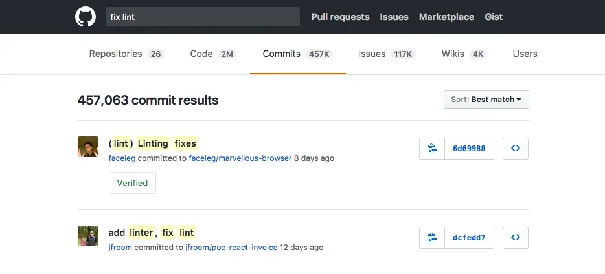Image resolution: width=605 pixels, height=274 pixels.
Task: Switch to the Issues results tab
Action: tap(387, 54)
